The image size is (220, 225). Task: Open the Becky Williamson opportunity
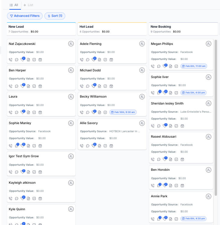click(x=93, y=97)
